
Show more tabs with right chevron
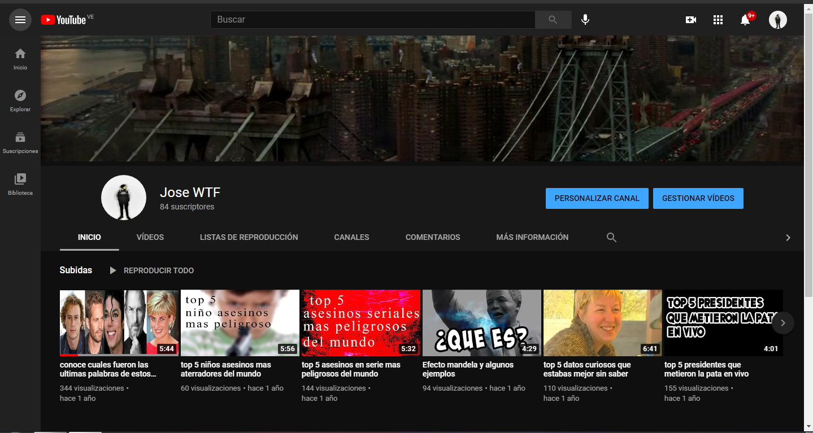788,238
